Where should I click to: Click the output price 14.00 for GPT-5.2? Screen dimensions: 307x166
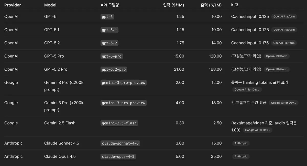point(216,43)
